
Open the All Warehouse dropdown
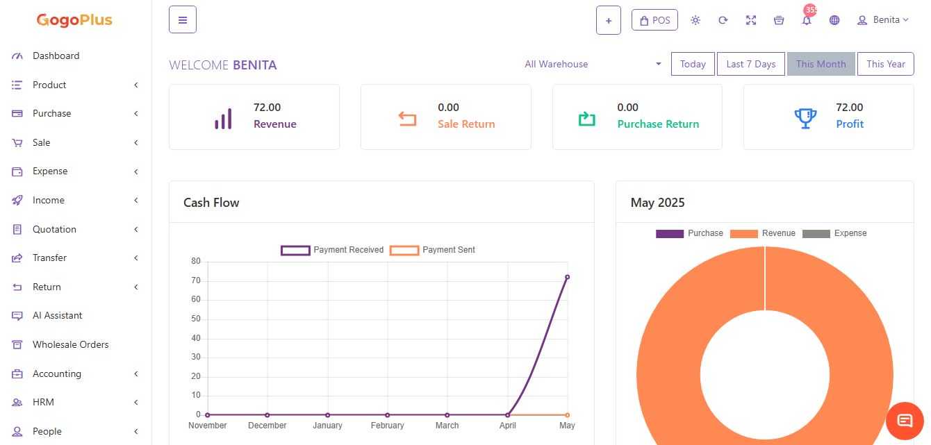[x=593, y=64]
